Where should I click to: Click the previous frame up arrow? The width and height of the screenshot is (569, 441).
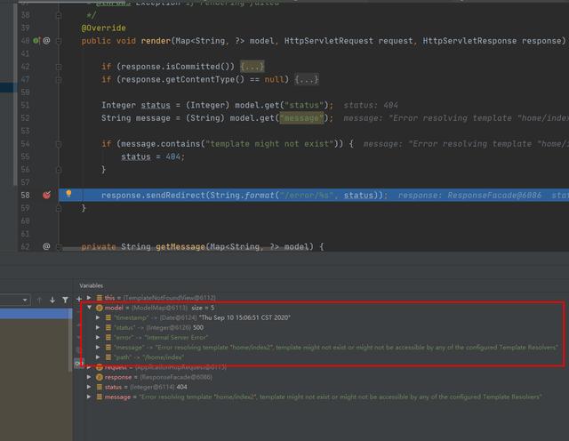(x=39, y=300)
